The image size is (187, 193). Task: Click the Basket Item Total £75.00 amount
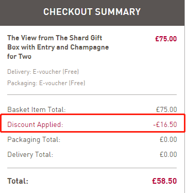click(x=166, y=109)
